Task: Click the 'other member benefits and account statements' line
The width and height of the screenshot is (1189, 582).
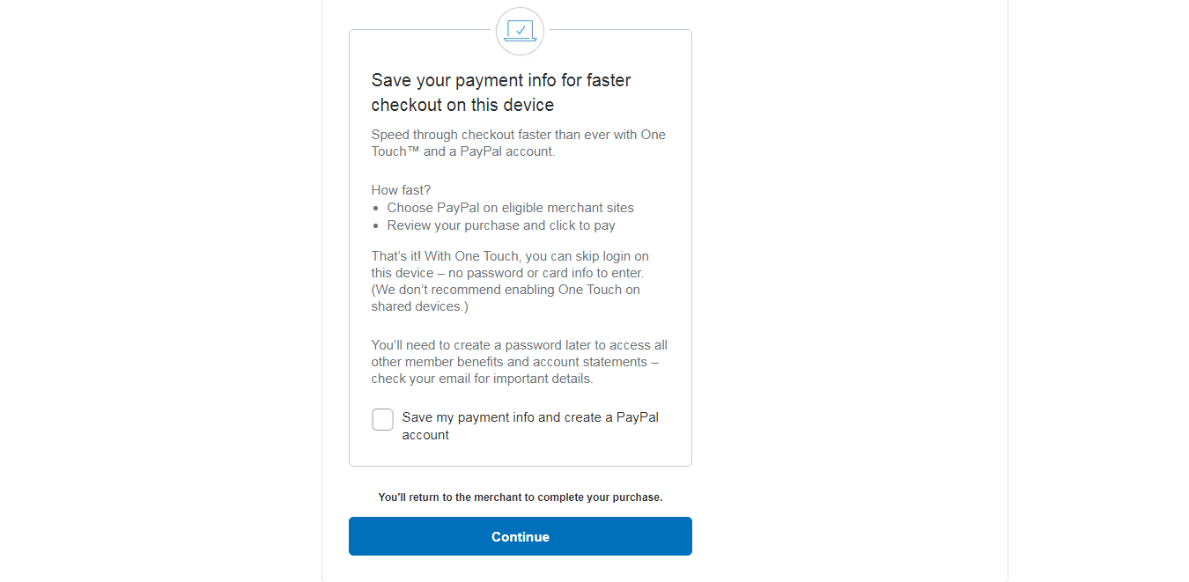Action: pyautogui.click(x=515, y=362)
